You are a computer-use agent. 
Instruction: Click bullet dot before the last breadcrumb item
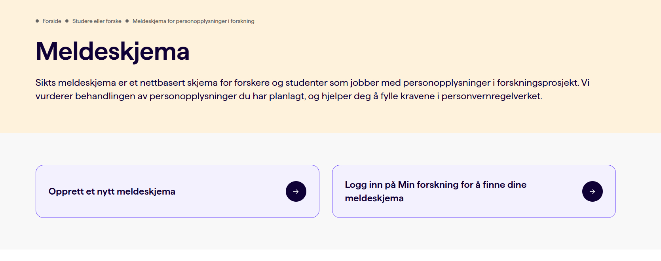(x=127, y=21)
